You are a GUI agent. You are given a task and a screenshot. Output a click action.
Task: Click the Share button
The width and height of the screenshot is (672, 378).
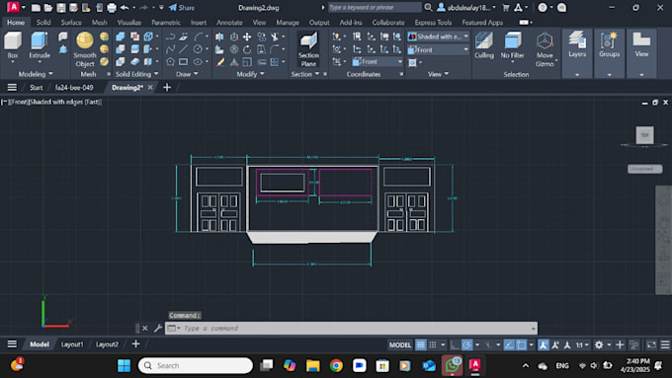[x=181, y=8]
